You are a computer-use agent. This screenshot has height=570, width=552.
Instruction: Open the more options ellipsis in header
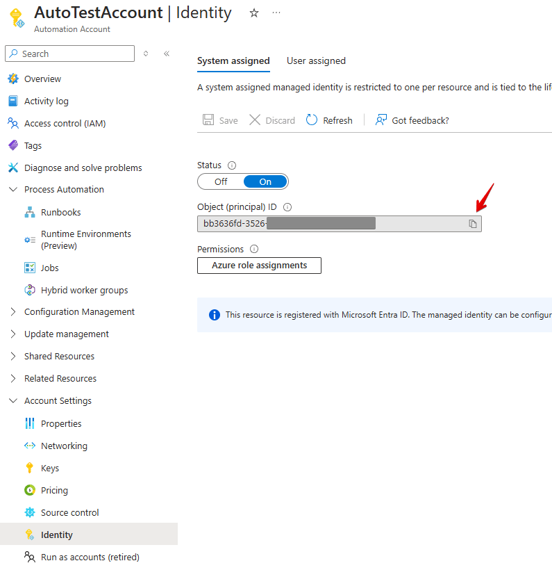(x=276, y=13)
